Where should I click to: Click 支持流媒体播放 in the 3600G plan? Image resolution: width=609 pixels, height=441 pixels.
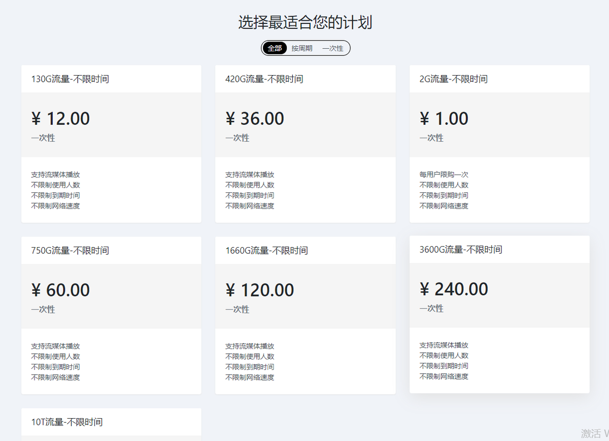444,345
